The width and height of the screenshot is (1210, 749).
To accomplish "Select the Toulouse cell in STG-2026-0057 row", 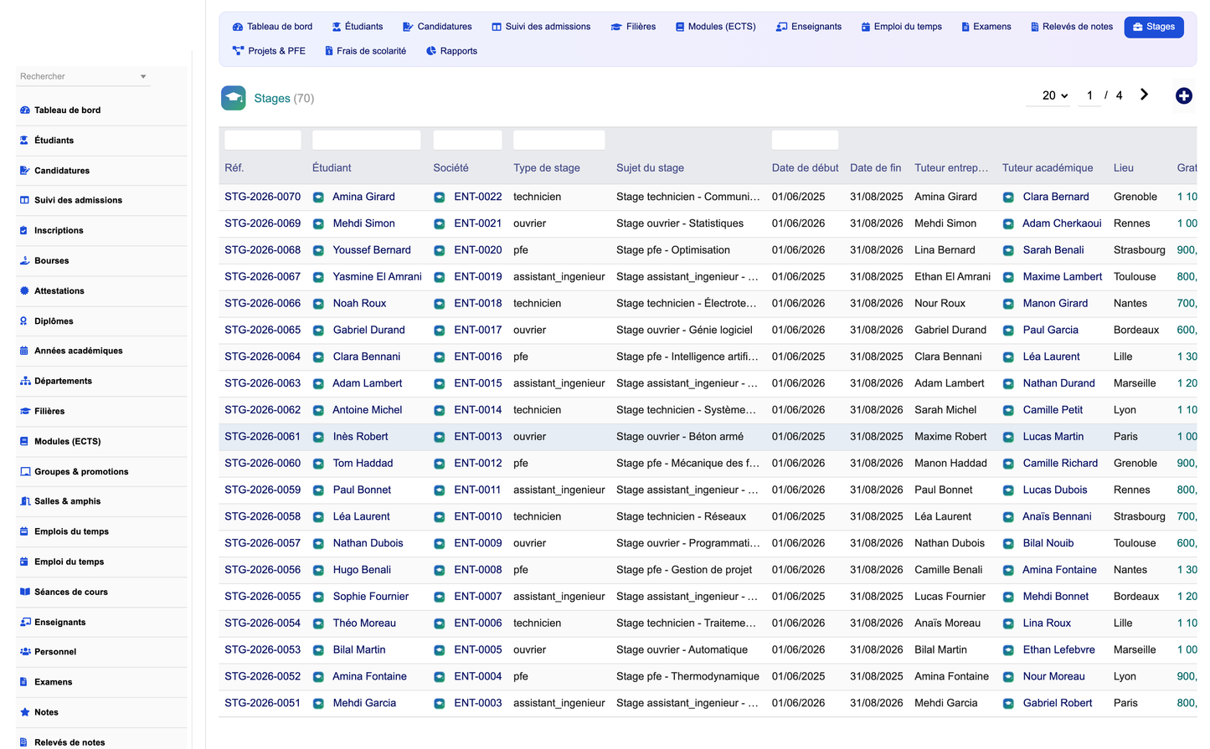I will coord(1134,543).
